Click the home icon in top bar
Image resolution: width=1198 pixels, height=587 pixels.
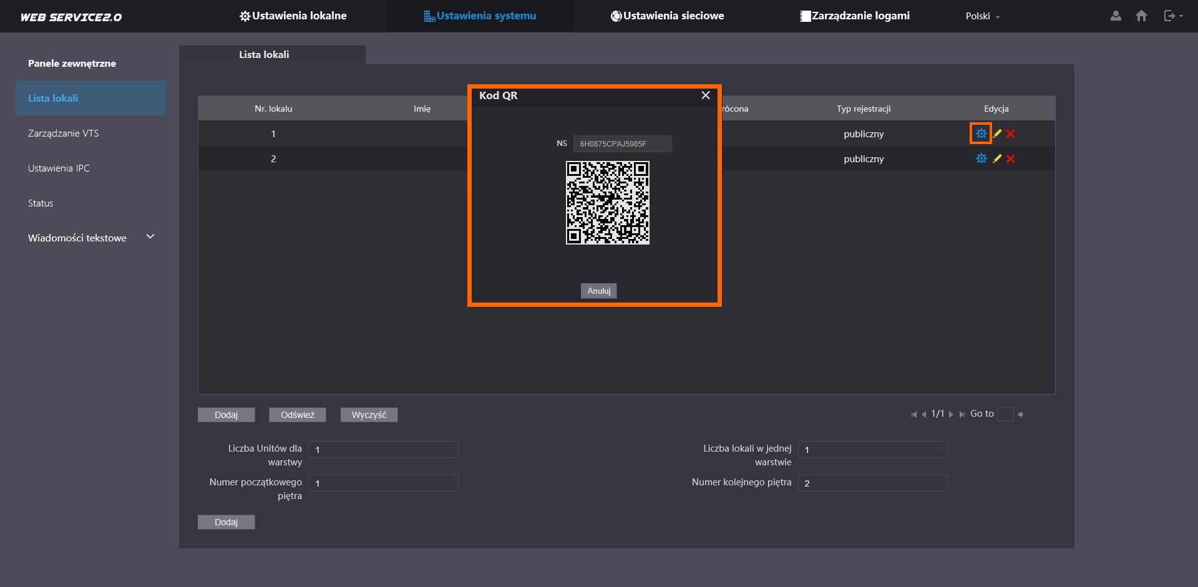coord(1141,16)
